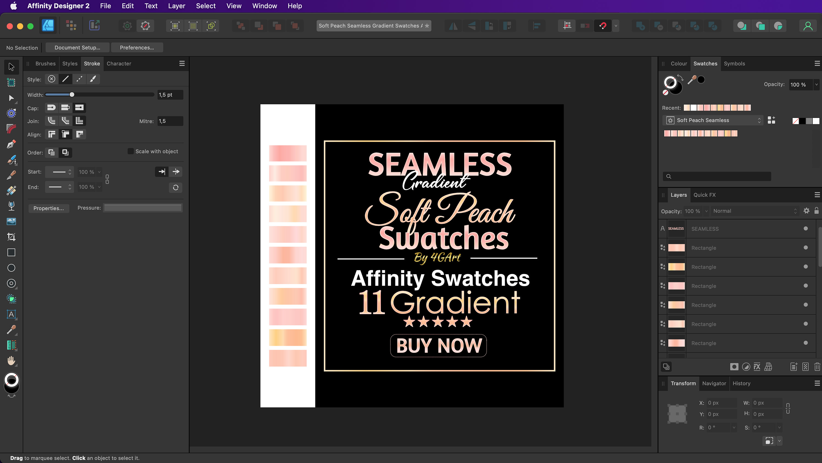Select the Artboard tool
Viewport: 822px width, 463px height.
pyautogui.click(x=11, y=83)
